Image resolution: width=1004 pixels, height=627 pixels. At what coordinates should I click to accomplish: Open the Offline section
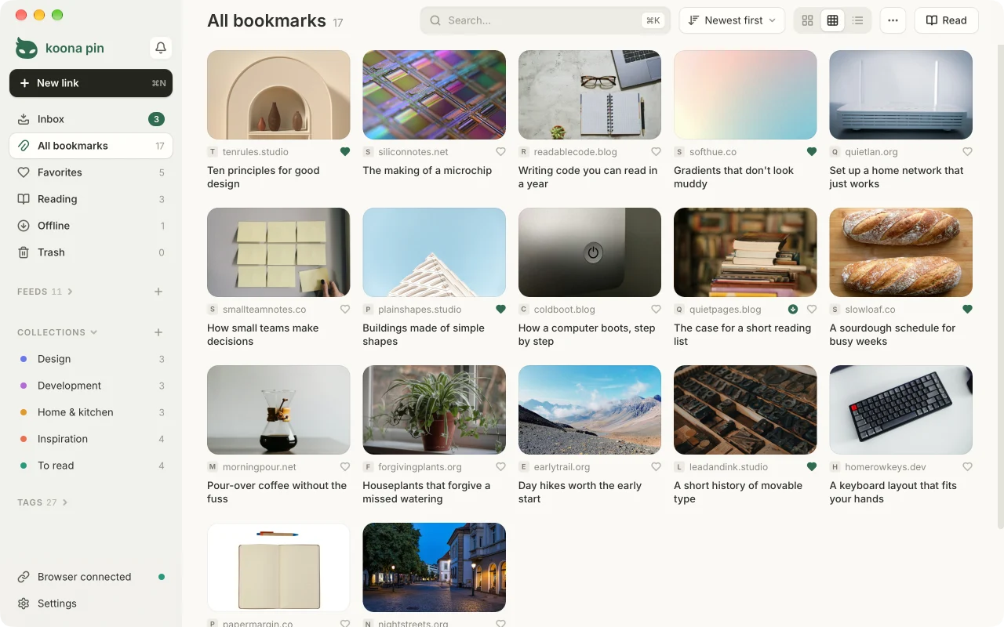tap(91, 226)
